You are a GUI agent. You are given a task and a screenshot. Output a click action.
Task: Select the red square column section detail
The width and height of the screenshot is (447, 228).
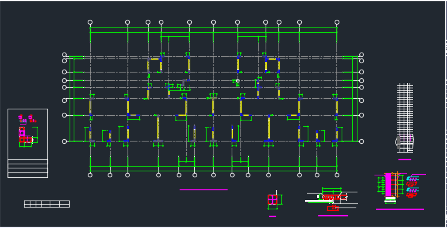pos(273,199)
